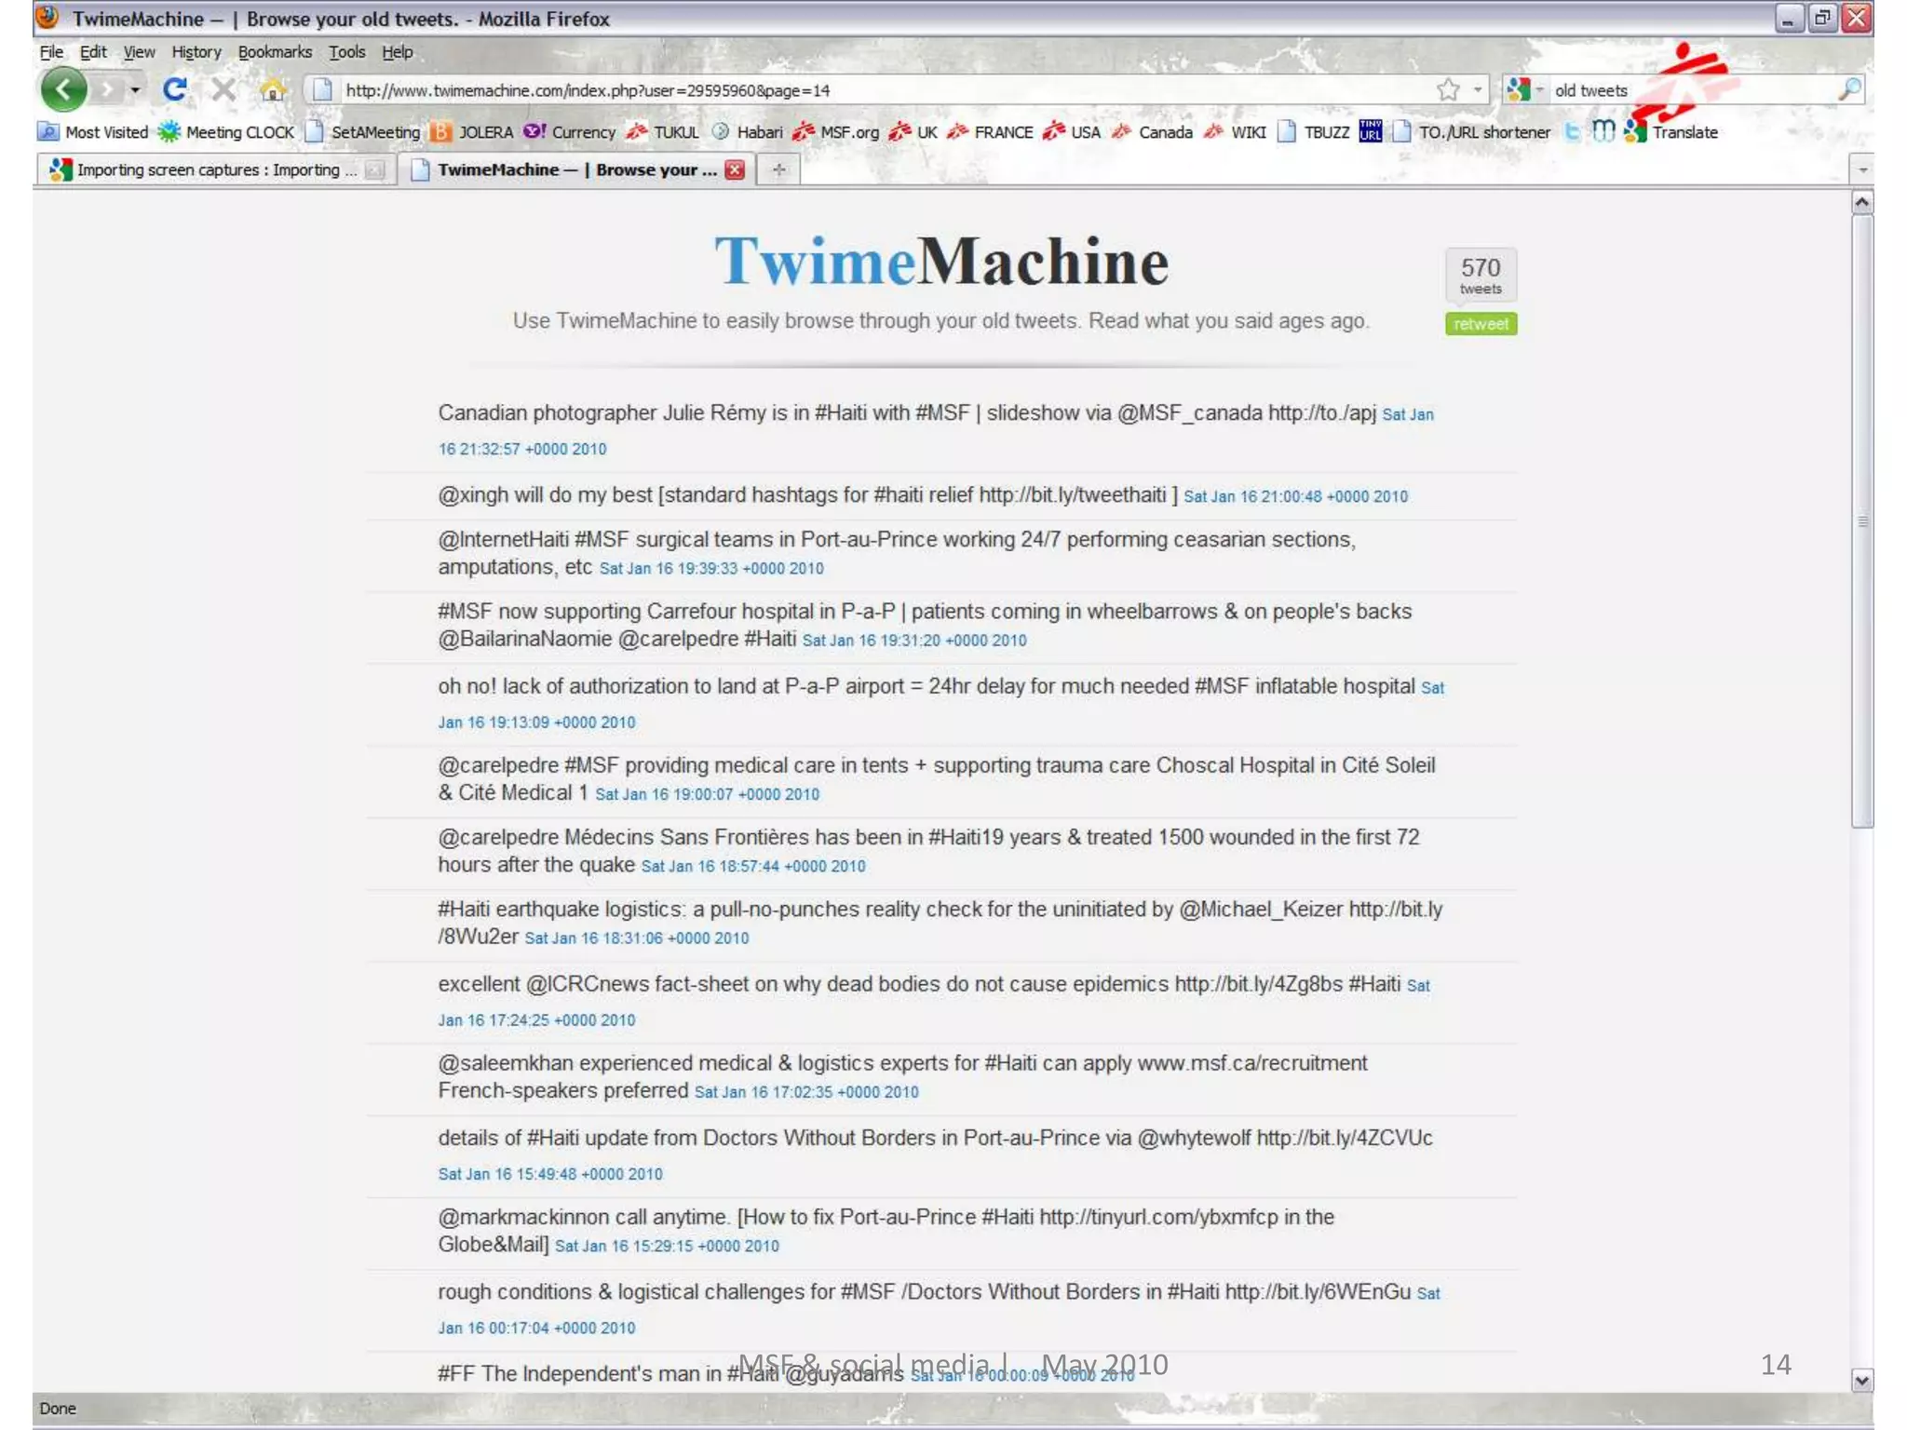Close the TwimeMachine tab
Image resolution: width=1907 pixels, height=1430 pixels.
[735, 169]
